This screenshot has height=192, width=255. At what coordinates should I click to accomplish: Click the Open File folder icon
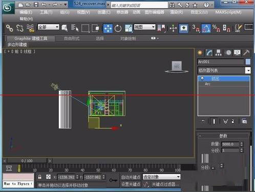point(28,5)
